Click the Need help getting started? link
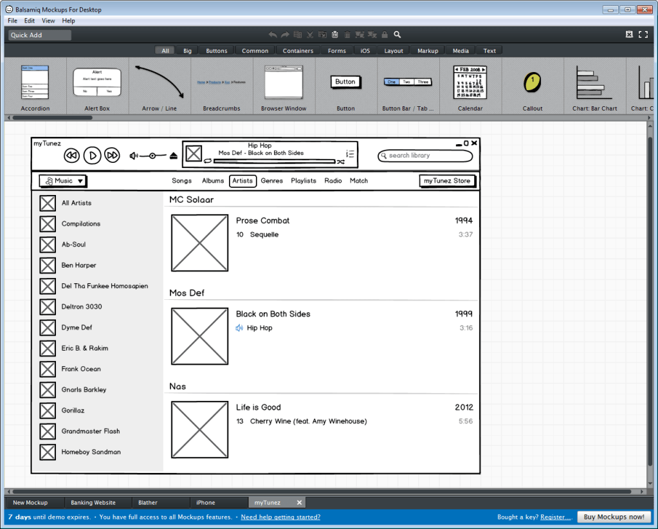This screenshot has height=529, width=658. [x=280, y=517]
